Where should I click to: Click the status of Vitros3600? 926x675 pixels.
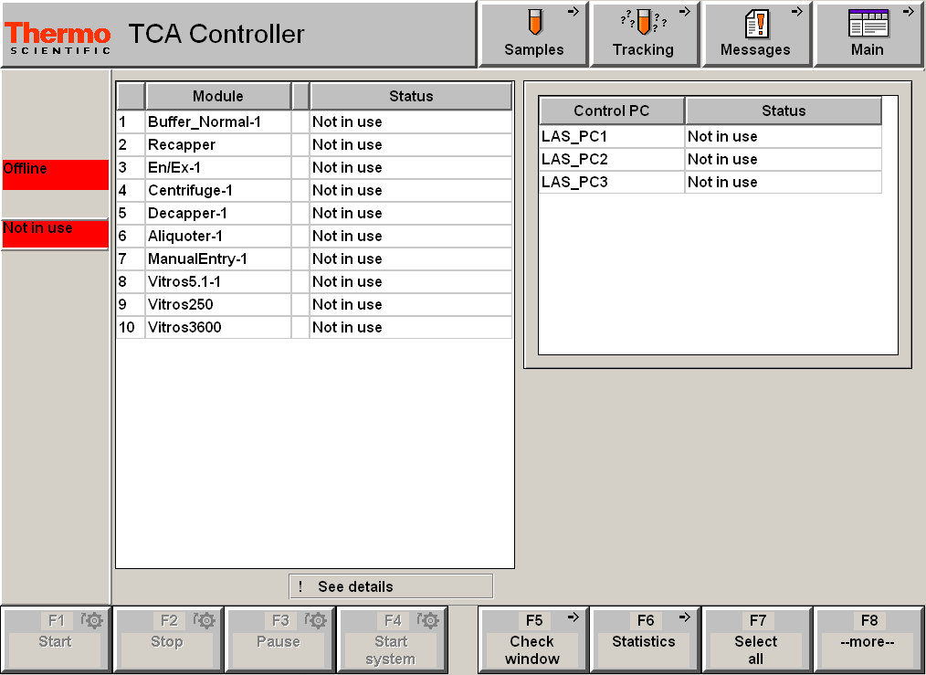point(411,327)
